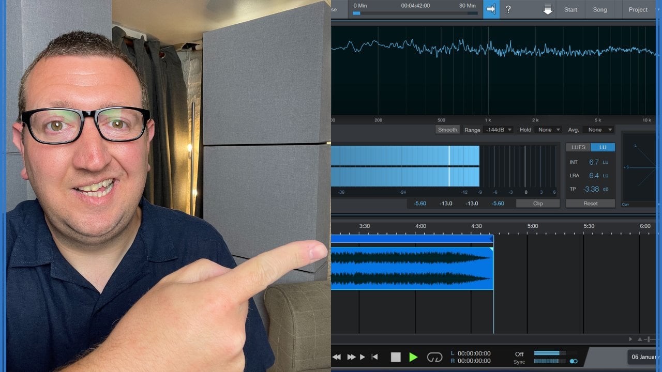Click the Return to Start icon

click(374, 357)
